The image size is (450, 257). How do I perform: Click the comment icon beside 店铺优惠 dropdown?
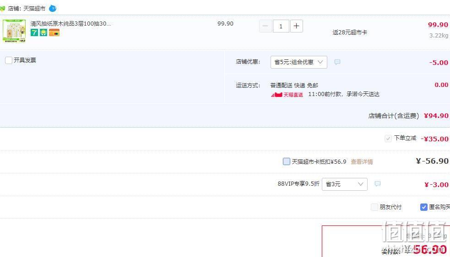pyautogui.click(x=337, y=62)
